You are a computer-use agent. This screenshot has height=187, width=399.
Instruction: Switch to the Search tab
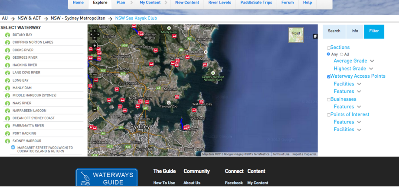pyautogui.click(x=334, y=32)
